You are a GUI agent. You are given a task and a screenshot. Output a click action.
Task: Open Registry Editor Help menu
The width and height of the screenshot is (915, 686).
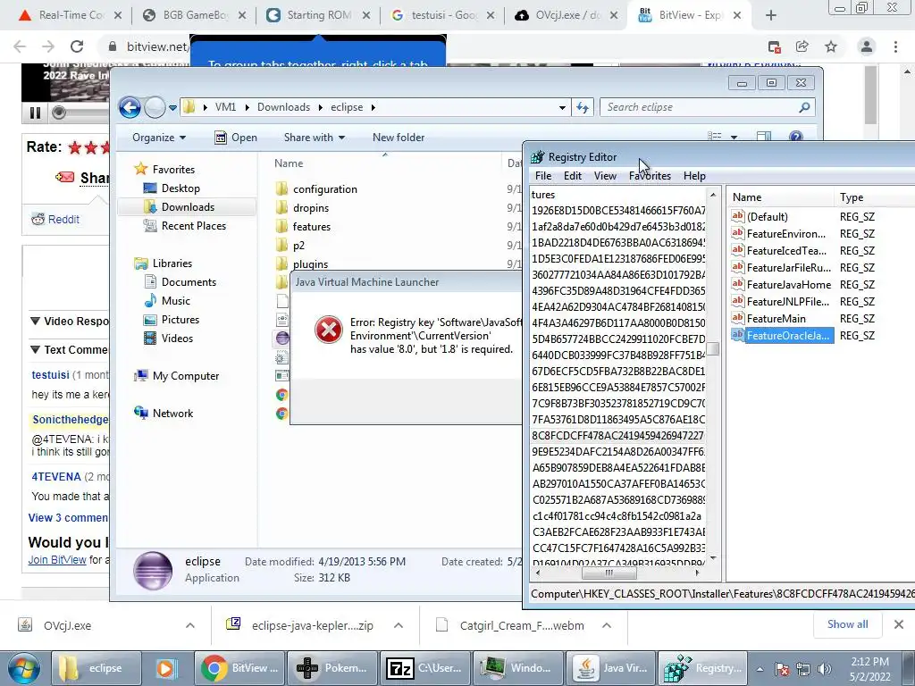coord(694,176)
